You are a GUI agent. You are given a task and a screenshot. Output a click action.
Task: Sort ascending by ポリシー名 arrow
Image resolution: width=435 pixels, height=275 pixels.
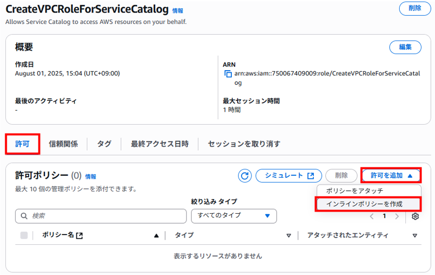tap(156, 235)
